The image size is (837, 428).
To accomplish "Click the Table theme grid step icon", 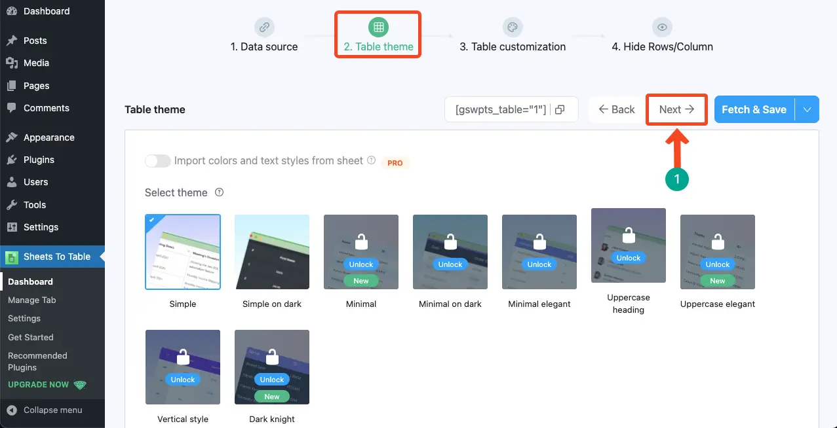I will tap(378, 27).
